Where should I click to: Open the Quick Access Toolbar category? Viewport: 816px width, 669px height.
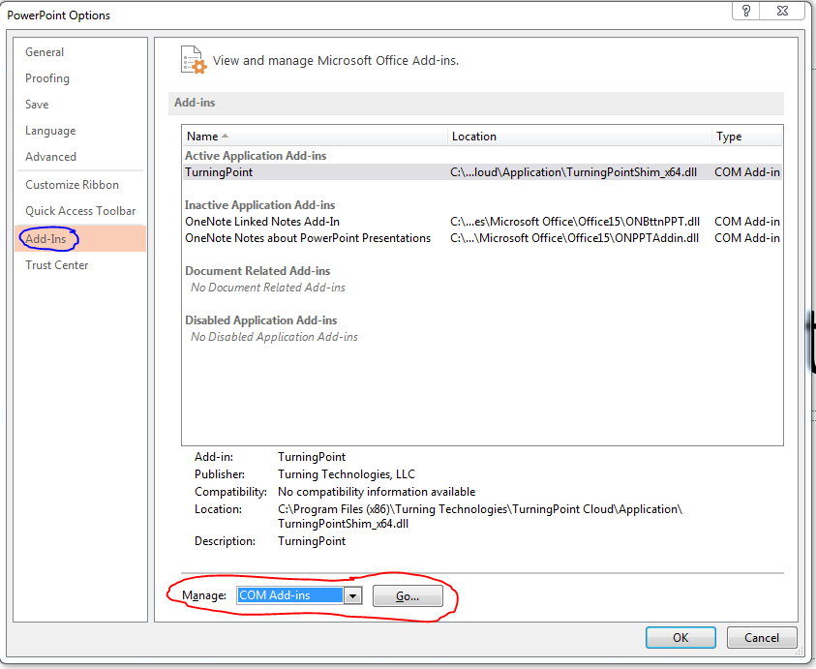pyautogui.click(x=80, y=210)
